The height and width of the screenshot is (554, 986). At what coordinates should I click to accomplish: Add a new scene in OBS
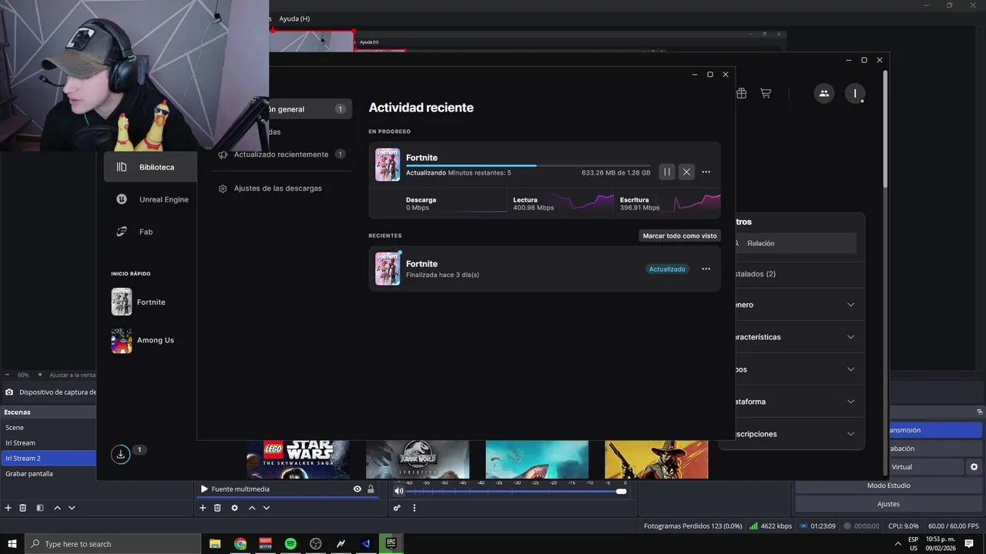click(8, 508)
